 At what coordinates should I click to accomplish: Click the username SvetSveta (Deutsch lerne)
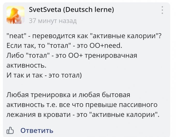coord(71,10)
